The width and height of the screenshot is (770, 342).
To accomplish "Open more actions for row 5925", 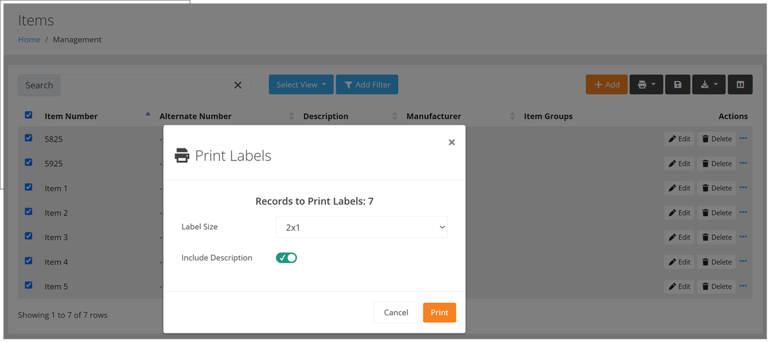I will tap(743, 163).
